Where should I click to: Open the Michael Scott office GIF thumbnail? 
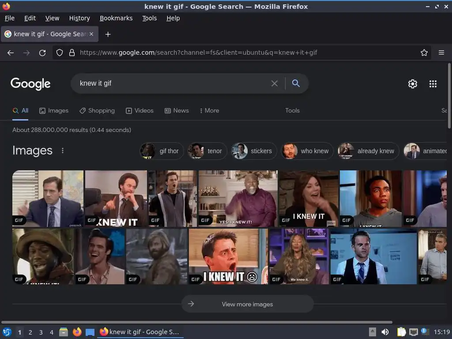[x=48, y=199]
